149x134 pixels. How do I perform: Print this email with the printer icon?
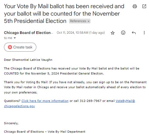135,6
